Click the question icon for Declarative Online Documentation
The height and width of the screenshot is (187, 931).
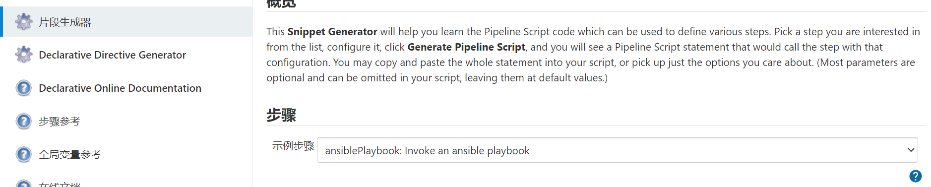[x=23, y=88]
